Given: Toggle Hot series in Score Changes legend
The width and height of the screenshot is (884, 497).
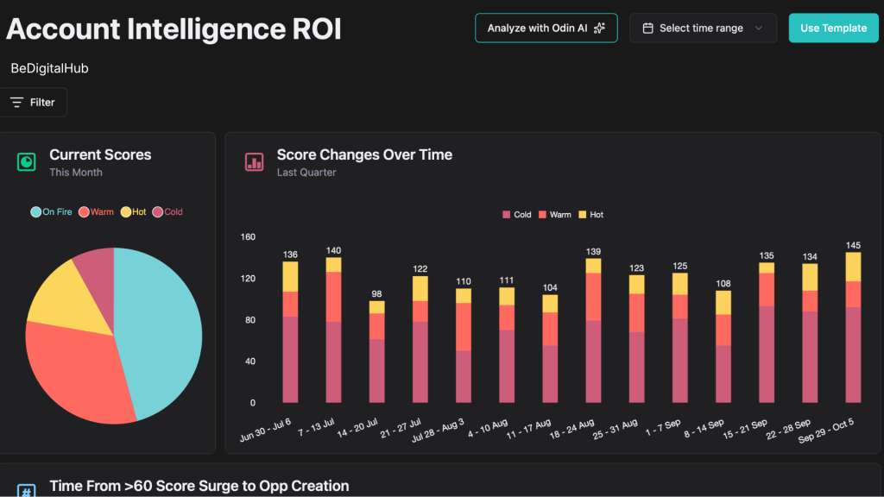Looking at the screenshot, I should 590,214.
